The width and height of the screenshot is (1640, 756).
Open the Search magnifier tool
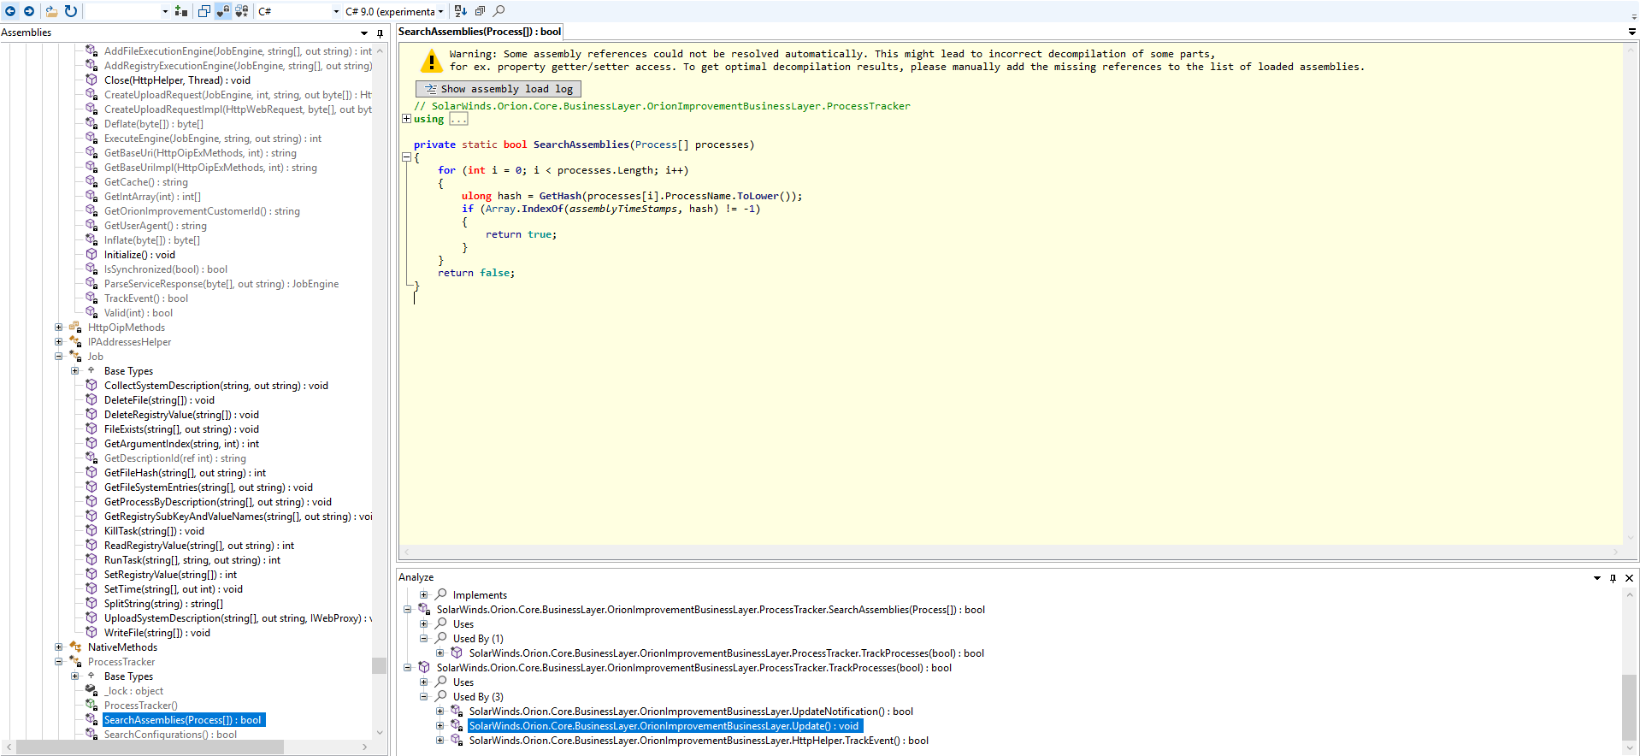coord(499,11)
